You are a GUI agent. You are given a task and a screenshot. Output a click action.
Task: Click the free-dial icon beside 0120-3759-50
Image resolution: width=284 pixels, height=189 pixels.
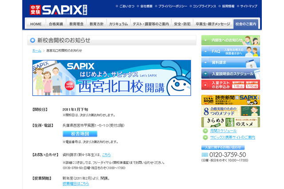coord(205,155)
